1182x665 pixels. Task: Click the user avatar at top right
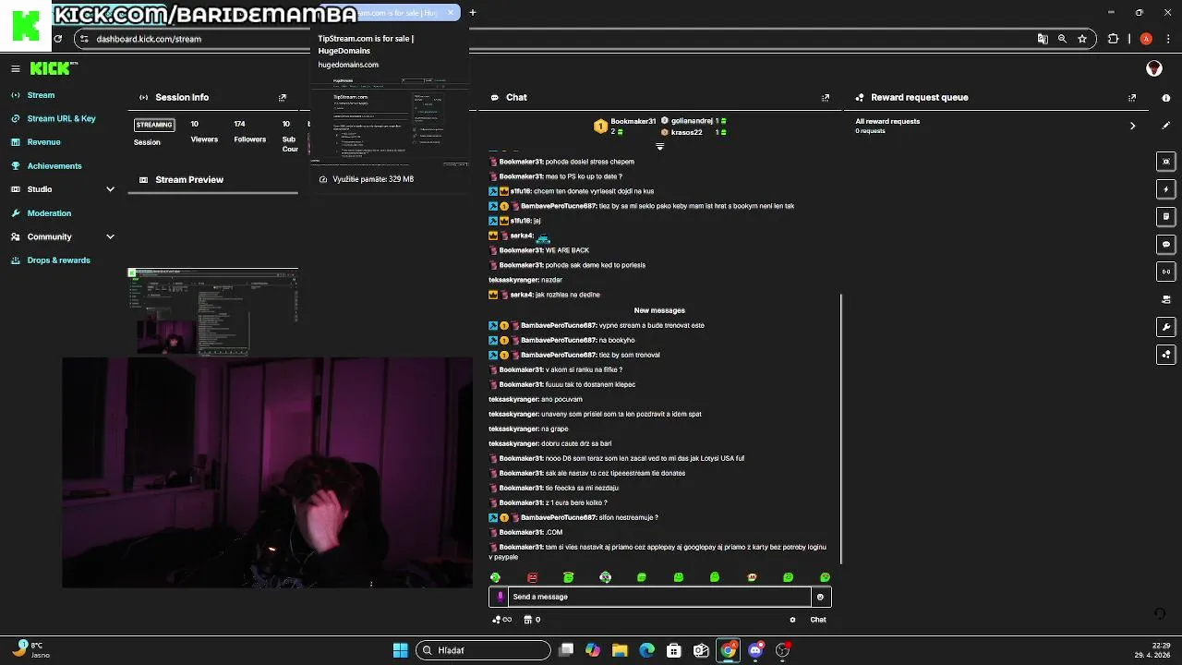1154,68
